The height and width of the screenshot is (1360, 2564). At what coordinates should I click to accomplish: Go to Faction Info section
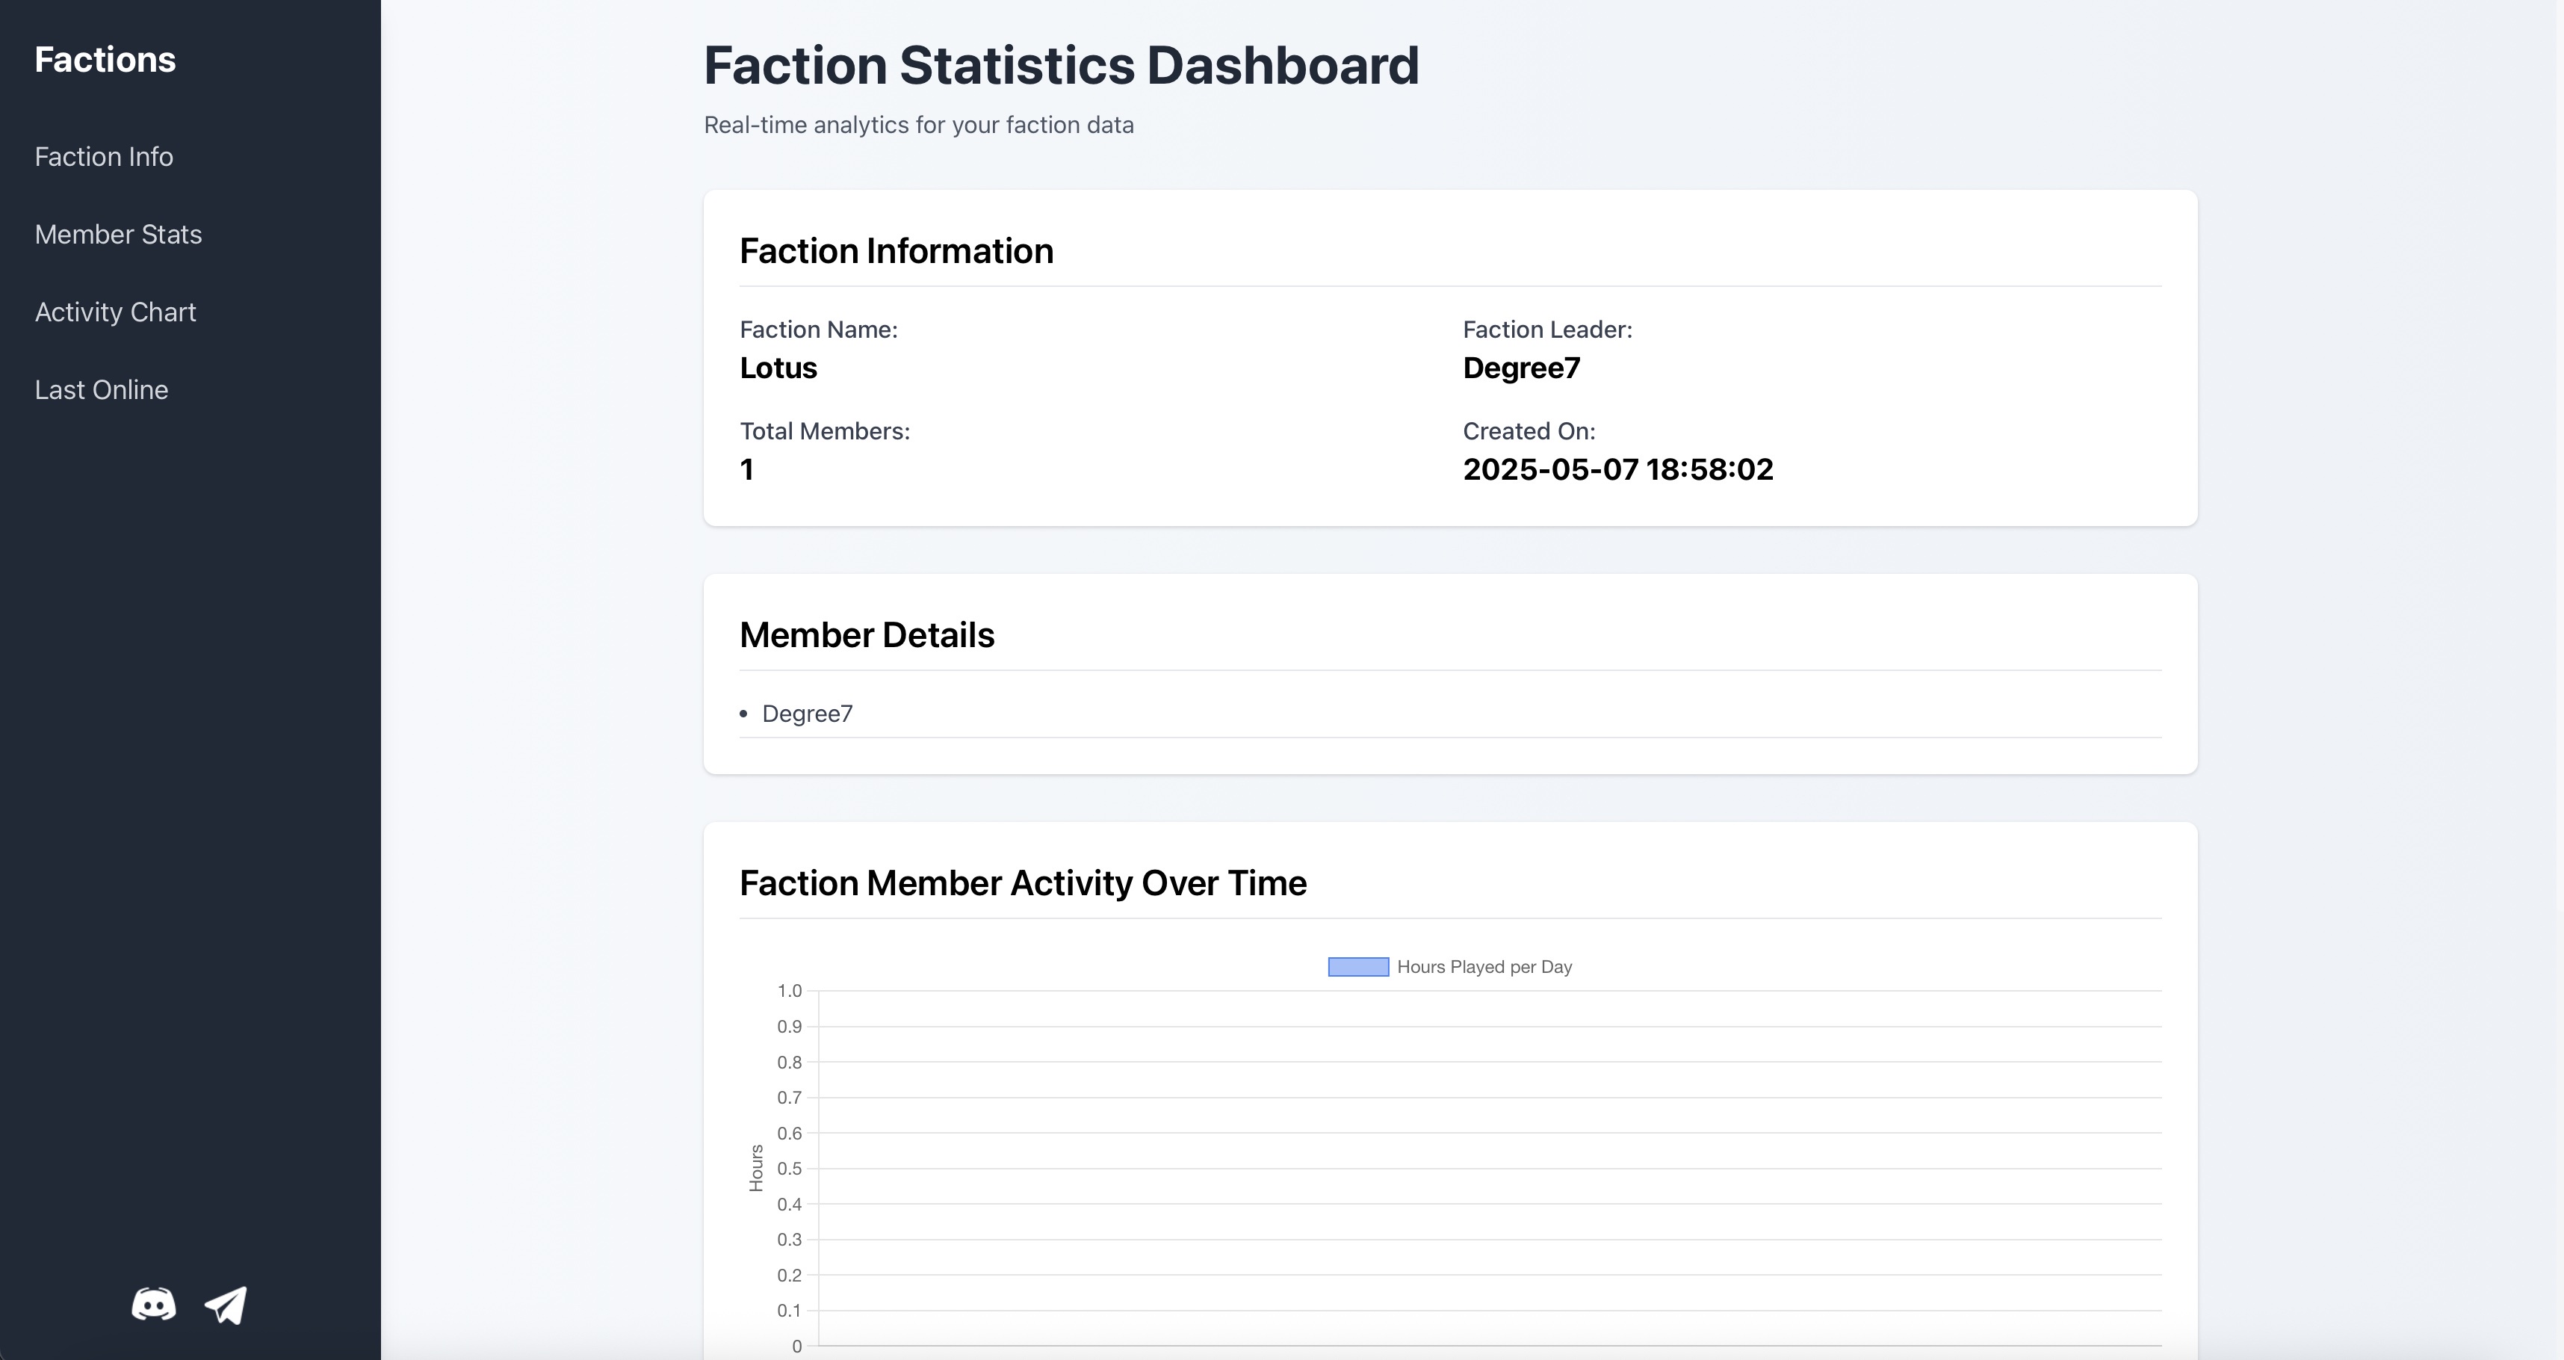pyautogui.click(x=104, y=156)
